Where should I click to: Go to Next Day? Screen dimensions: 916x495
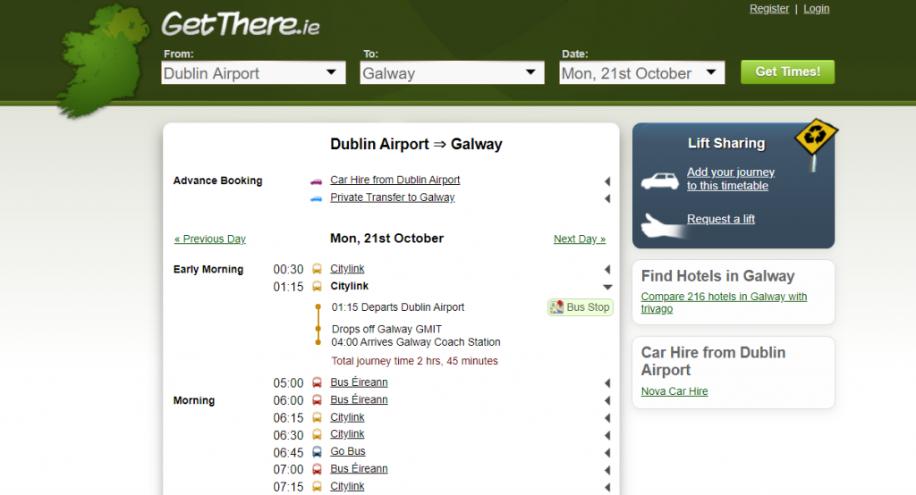pyautogui.click(x=580, y=239)
